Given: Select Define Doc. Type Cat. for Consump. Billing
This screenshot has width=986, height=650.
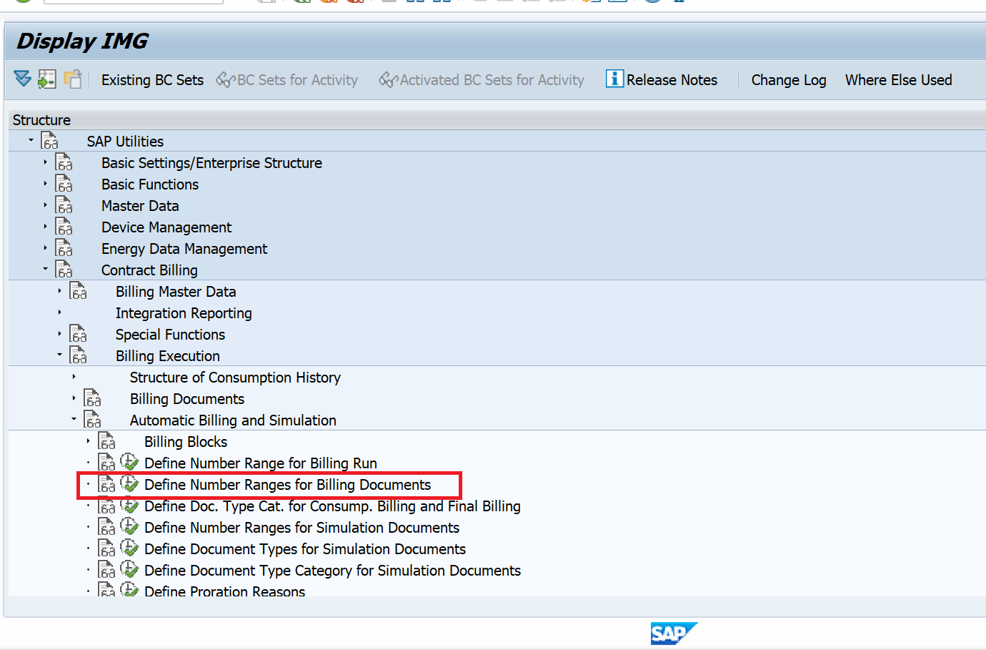Looking at the screenshot, I should coord(332,506).
